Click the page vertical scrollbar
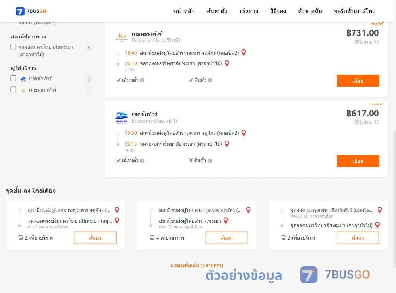 (x=395, y=198)
